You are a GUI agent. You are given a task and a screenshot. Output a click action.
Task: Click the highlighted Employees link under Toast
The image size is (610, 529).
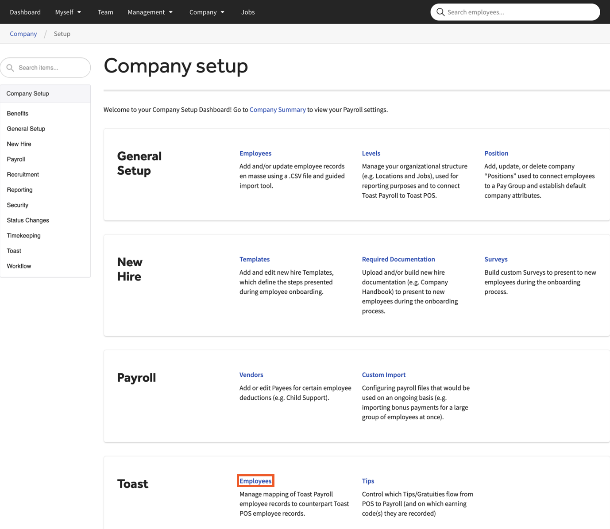[255, 481]
